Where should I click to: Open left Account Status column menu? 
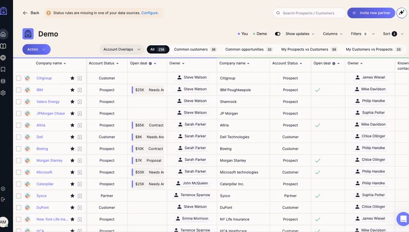coord(117,63)
